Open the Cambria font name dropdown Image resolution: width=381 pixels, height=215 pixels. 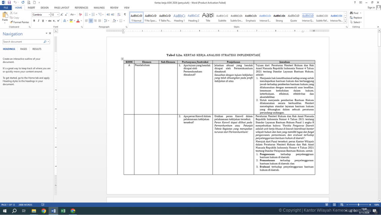(49, 14)
